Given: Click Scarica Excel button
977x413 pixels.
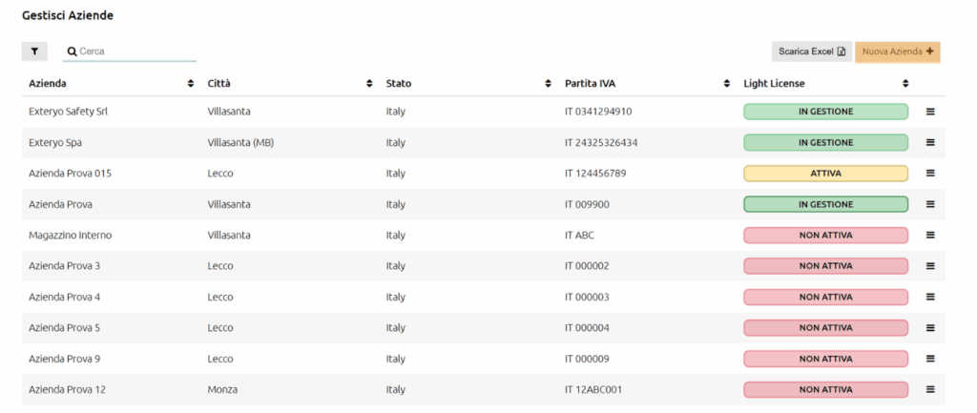Looking at the screenshot, I should pyautogui.click(x=812, y=52).
